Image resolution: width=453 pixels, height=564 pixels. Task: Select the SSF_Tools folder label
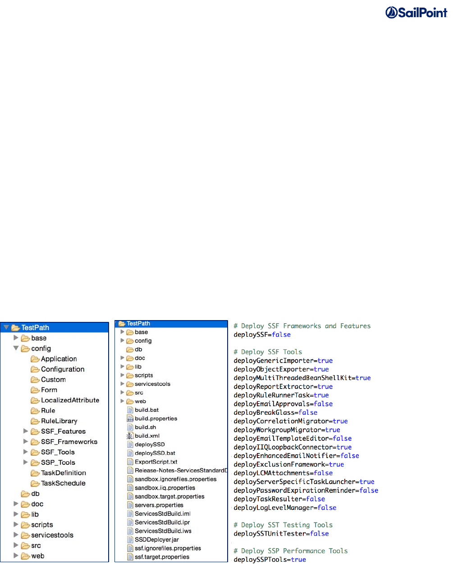[x=58, y=452]
